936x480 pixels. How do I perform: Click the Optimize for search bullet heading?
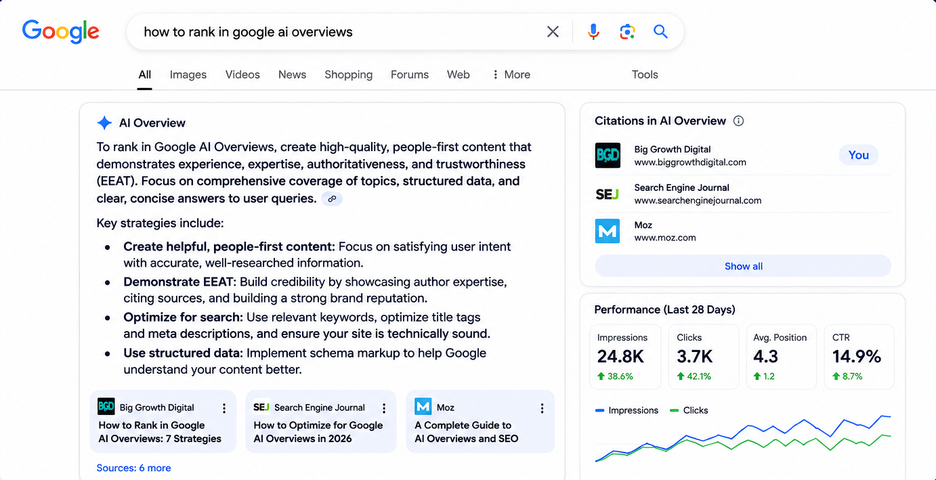pyautogui.click(x=183, y=317)
